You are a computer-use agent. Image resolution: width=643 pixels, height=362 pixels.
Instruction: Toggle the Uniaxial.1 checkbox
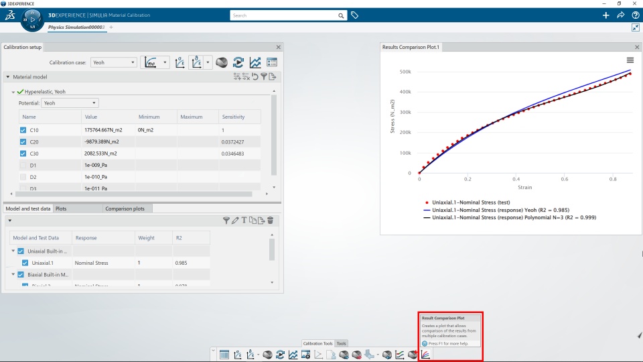[25, 263]
